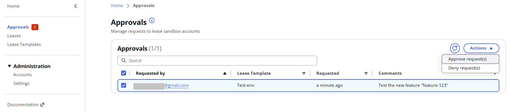Click the info icon beside Approvals heading
The width and height of the screenshot is (510, 112).
(152, 20)
